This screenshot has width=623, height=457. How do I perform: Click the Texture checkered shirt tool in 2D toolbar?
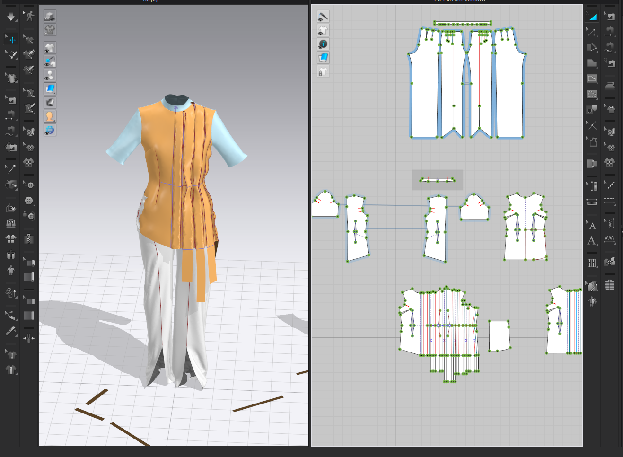(x=610, y=163)
